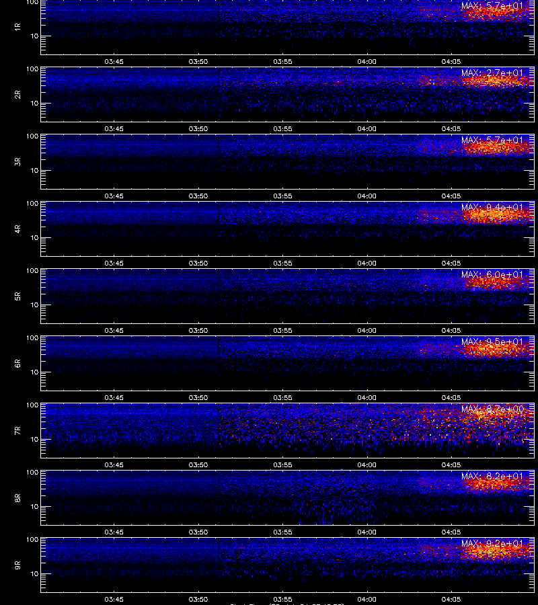Screen dimensions: 538x605
Task: Click the 10 y-axis label of panel 5R
Action: pos(34,305)
